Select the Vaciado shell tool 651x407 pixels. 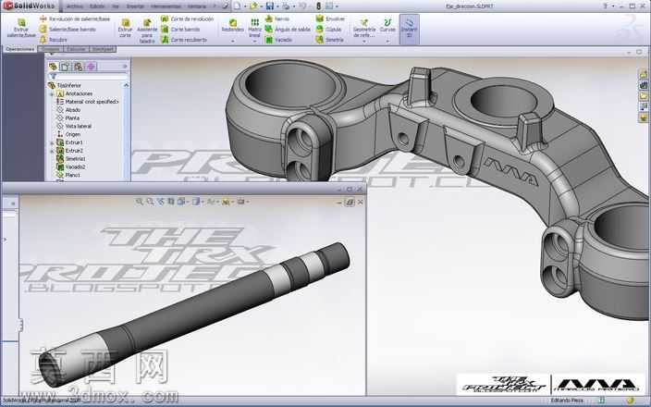coord(278,40)
